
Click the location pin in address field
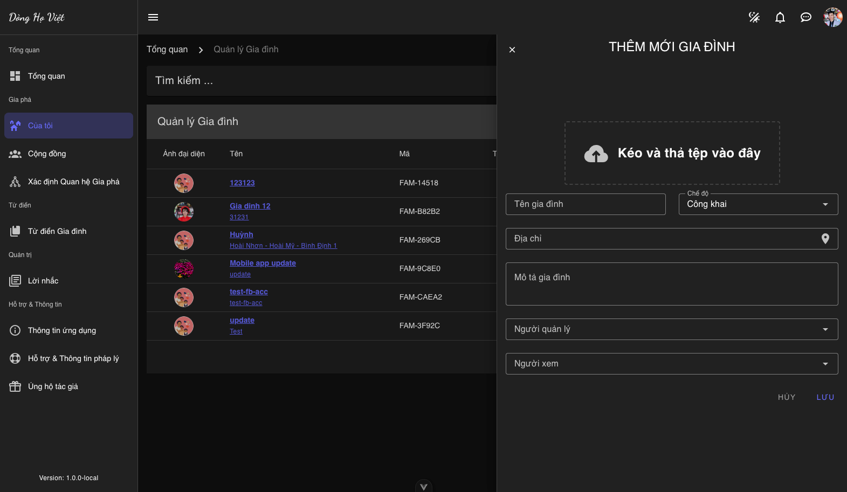tap(825, 239)
